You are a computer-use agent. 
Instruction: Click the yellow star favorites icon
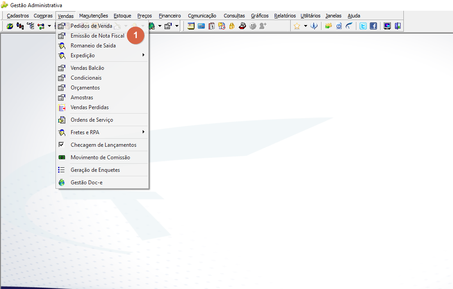(296, 26)
